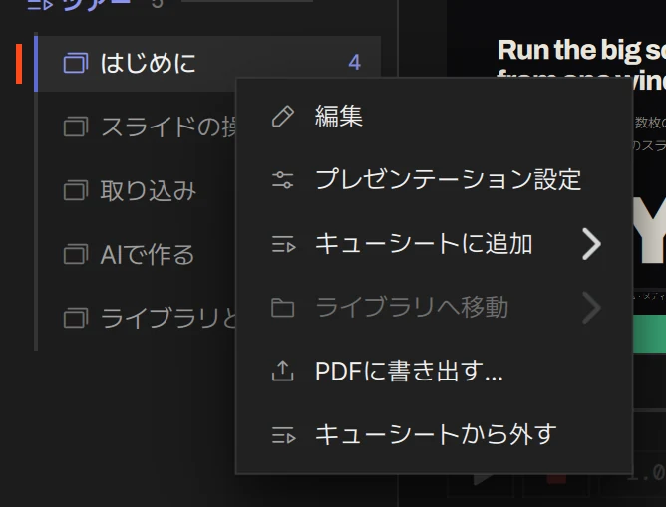Click deck icon beside スライドの操作
This screenshot has width=666, height=507.
pos(76,127)
